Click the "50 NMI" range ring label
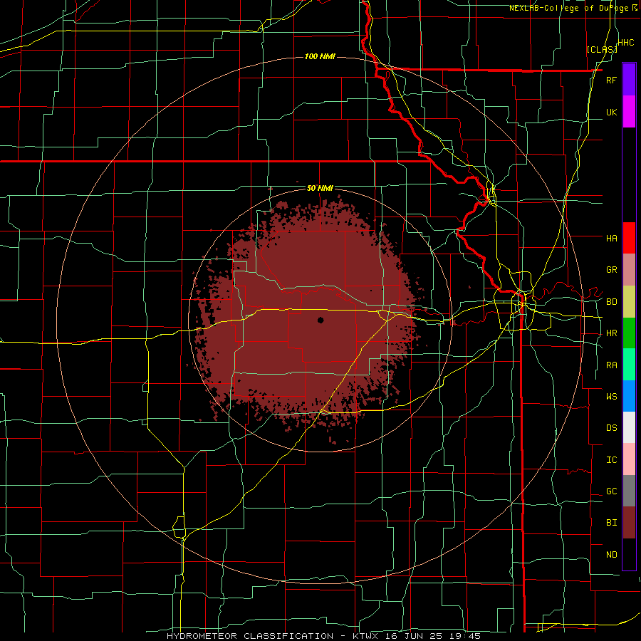The image size is (641, 641). (x=320, y=188)
